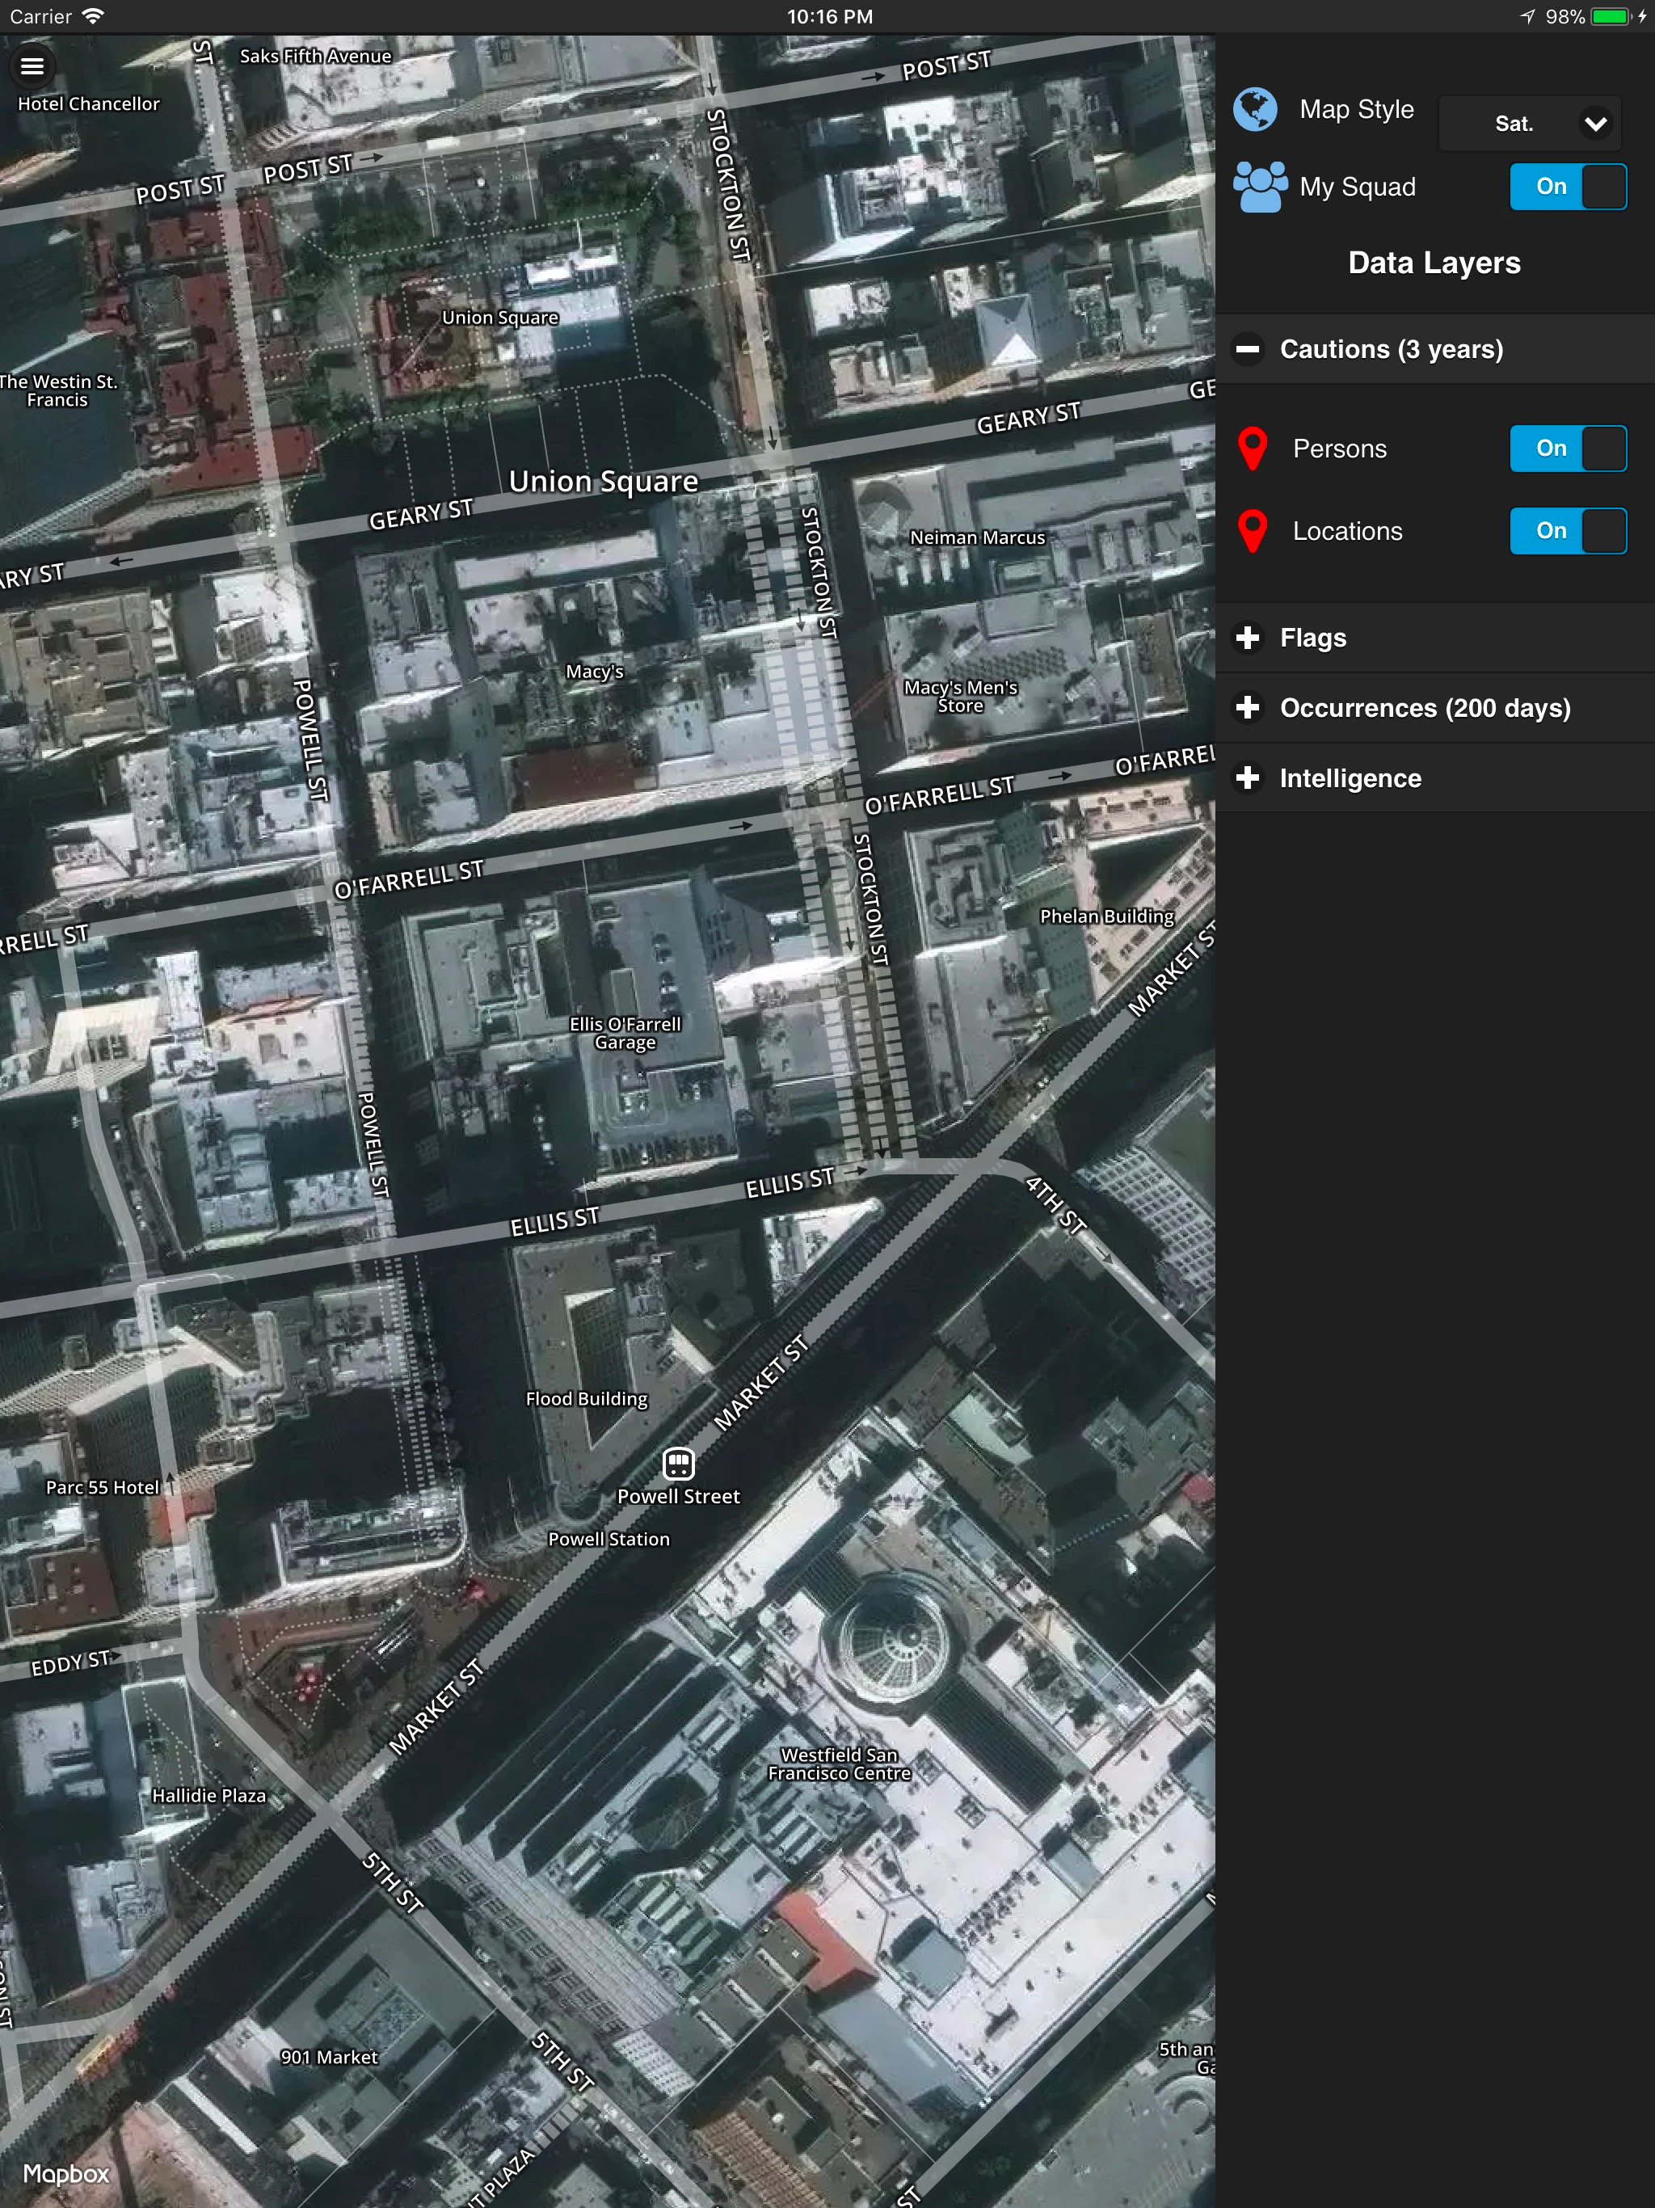The width and height of the screenshot is (1655, 2208).
Task: Tap the Macy's map label
Action: [595, 672]
